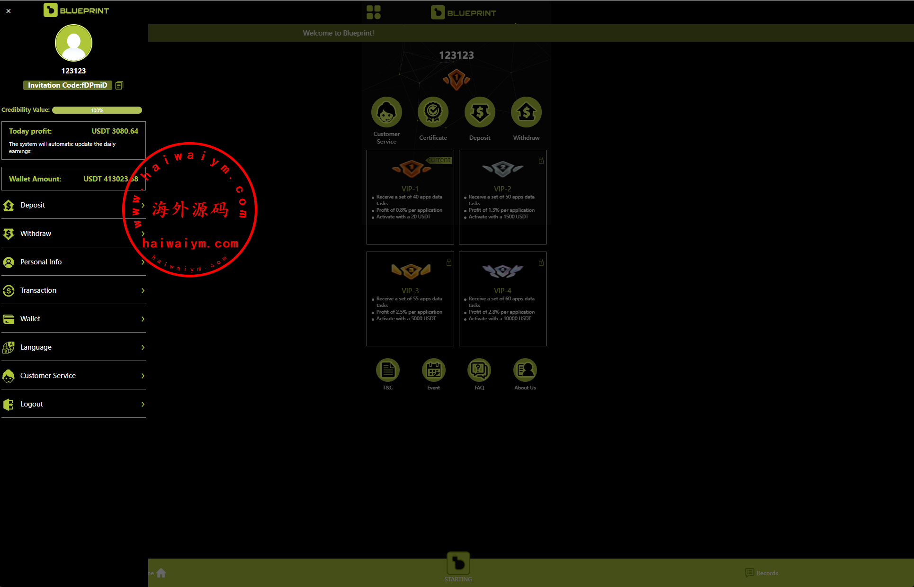Click the Withdraw button in sidebar

(x=73, y=233)
